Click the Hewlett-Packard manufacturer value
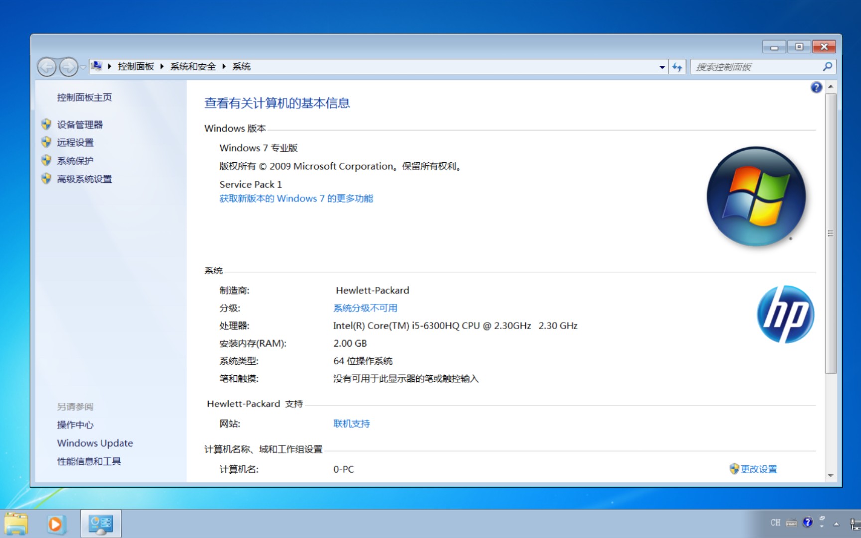The width and height of the screenshot is (861, 538). point(372,290)
